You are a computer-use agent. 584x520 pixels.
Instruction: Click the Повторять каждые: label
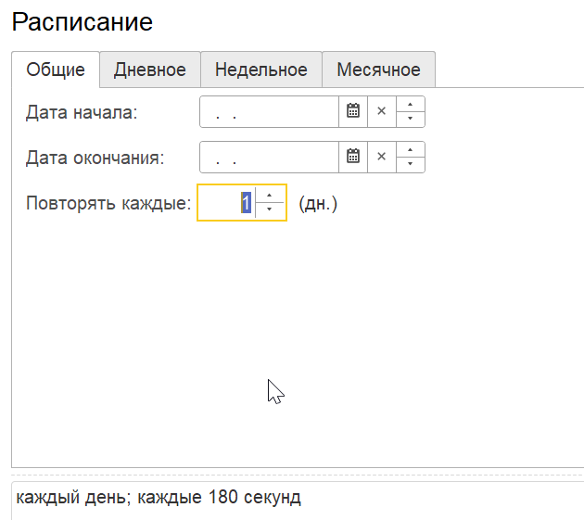coord(108,203)
